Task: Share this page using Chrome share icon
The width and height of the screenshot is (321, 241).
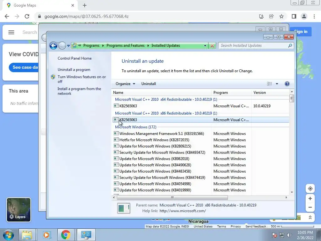Action: point(271,16)
